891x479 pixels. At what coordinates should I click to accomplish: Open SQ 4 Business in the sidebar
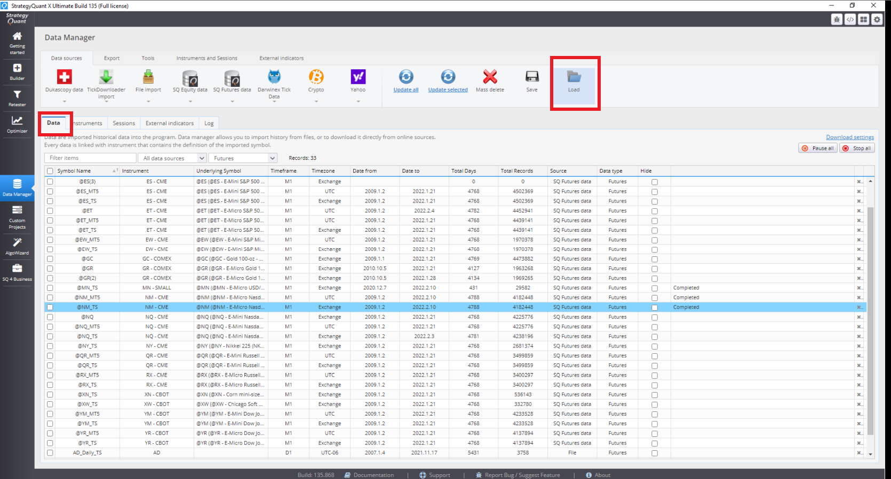(x=17, y=272)
